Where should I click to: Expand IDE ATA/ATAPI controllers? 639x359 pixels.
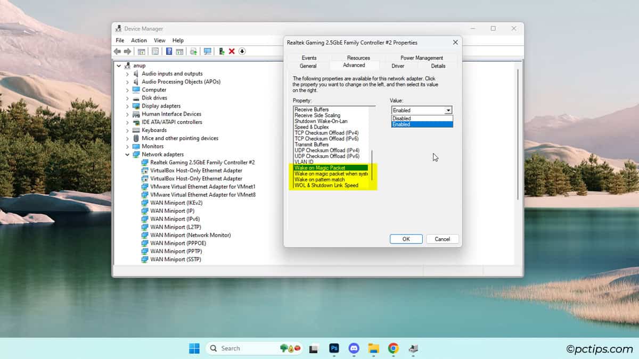click(x=127, y=122)
